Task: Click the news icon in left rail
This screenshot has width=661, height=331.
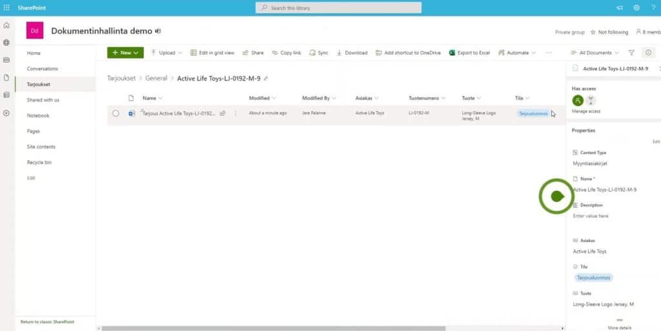Action: [x=6, y=60]
